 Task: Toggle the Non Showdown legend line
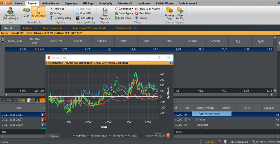pyautogui.click(x=97, y=136)
